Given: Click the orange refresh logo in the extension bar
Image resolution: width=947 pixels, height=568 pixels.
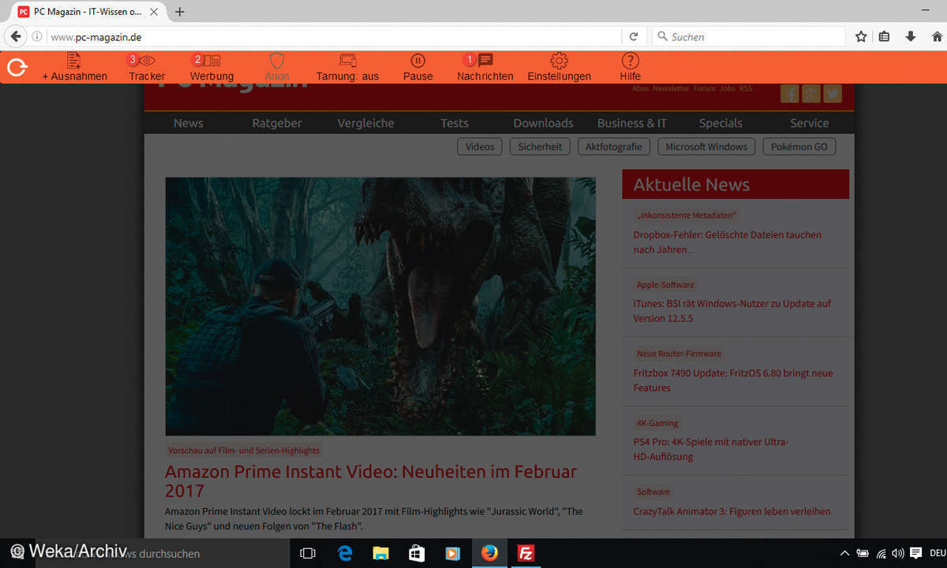Looking at the screenshot, I should point(17,68).
